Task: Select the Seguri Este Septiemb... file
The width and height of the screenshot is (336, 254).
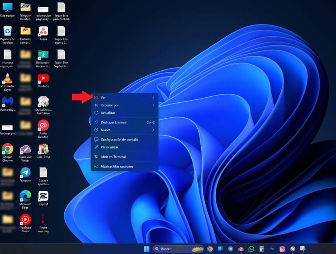Action: click(x=61, y=59)
